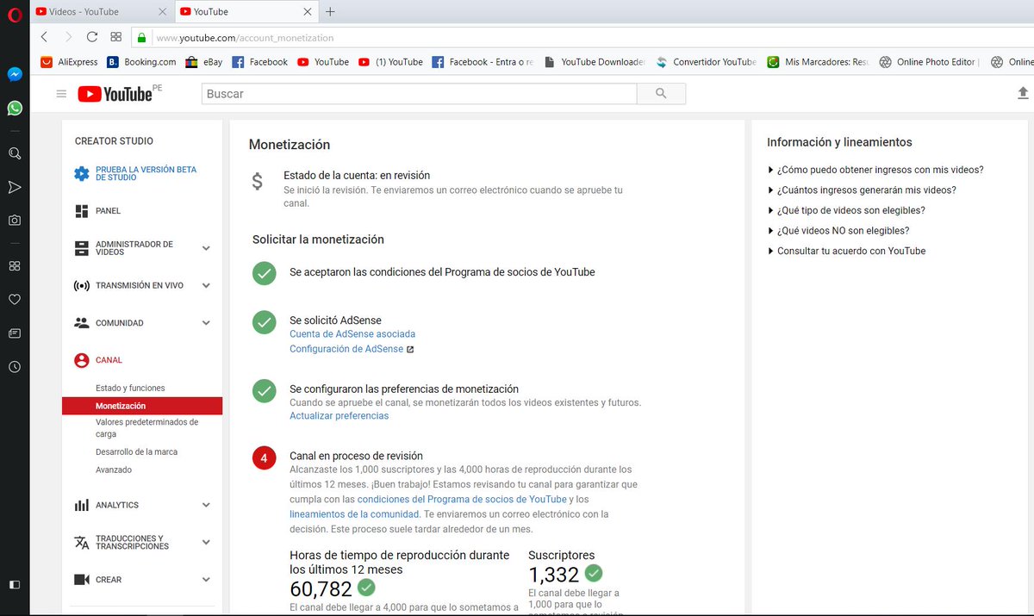Open the Online Photo Editor bookmark

[927, 62]
